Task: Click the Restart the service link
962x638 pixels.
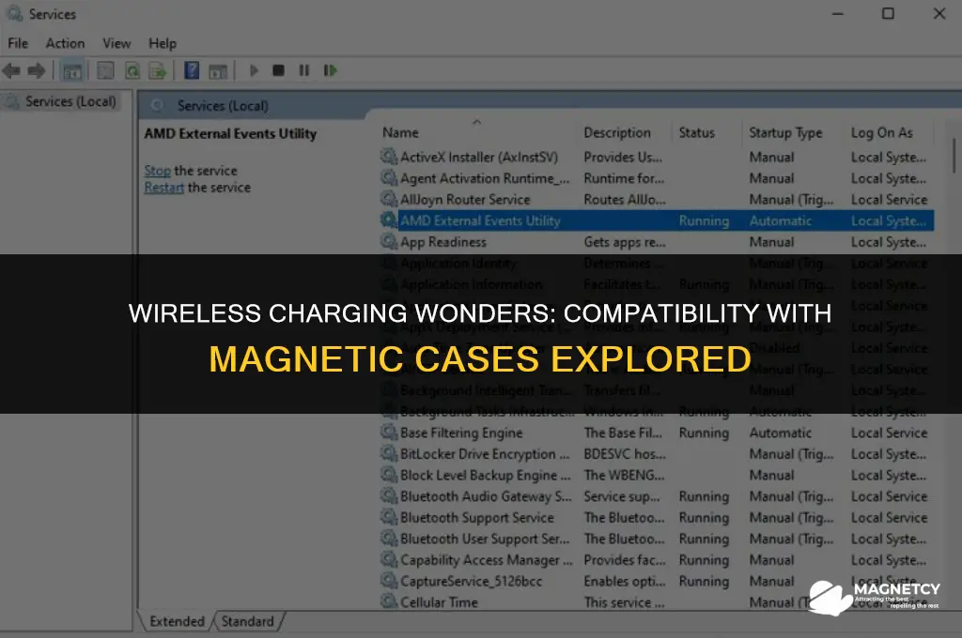Action: (x=163, y=188)
